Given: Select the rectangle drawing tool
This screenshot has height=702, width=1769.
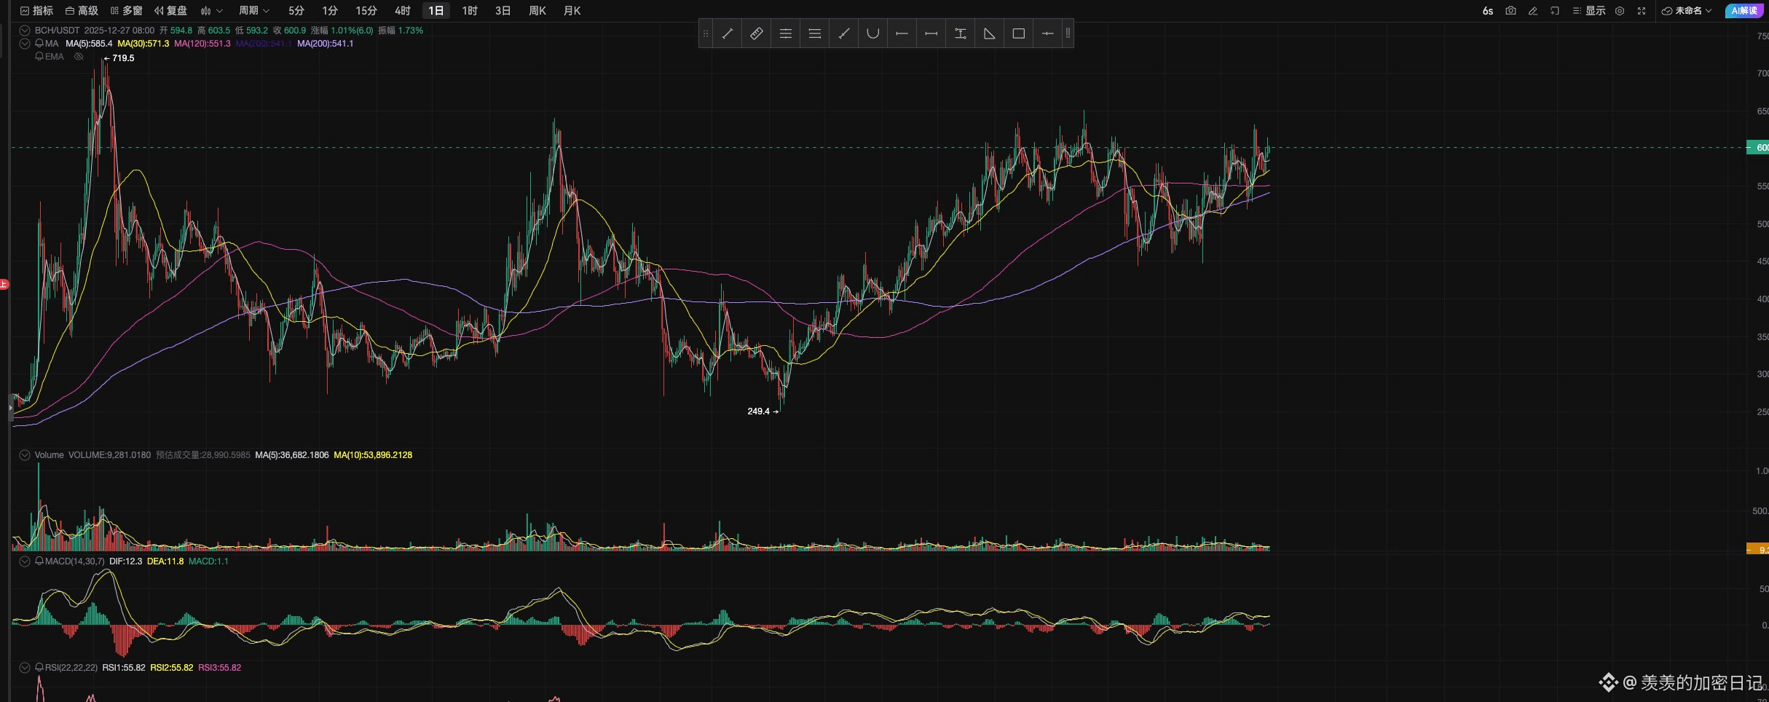Looking at the screenshot, I should (1018, 33).
